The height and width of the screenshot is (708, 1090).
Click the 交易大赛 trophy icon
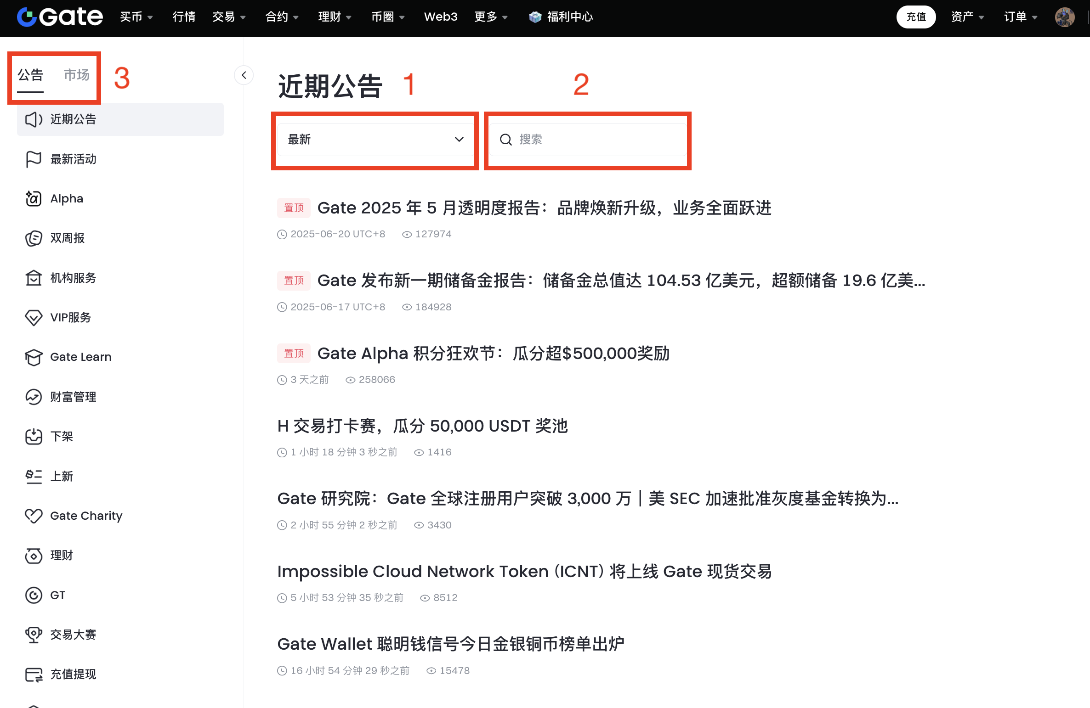34,635
